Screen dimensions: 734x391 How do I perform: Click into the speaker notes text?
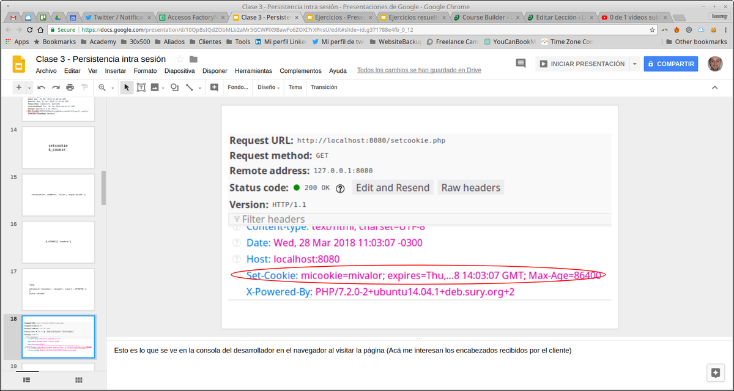(x=343, y=351)
